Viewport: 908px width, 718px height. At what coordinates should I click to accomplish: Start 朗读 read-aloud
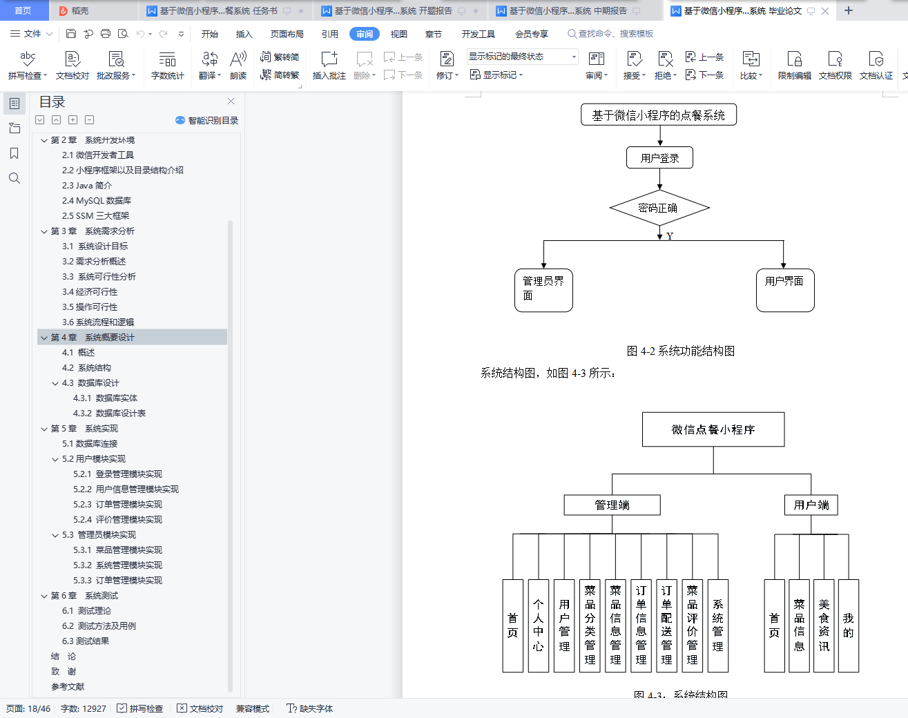pyautogui.click(x=238, y=66)
